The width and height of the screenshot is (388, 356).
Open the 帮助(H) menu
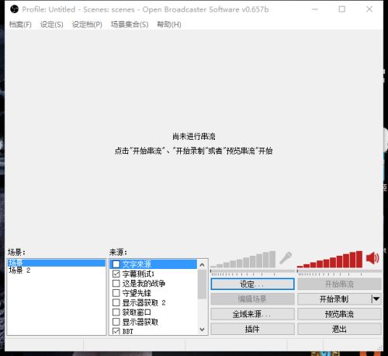169,25
